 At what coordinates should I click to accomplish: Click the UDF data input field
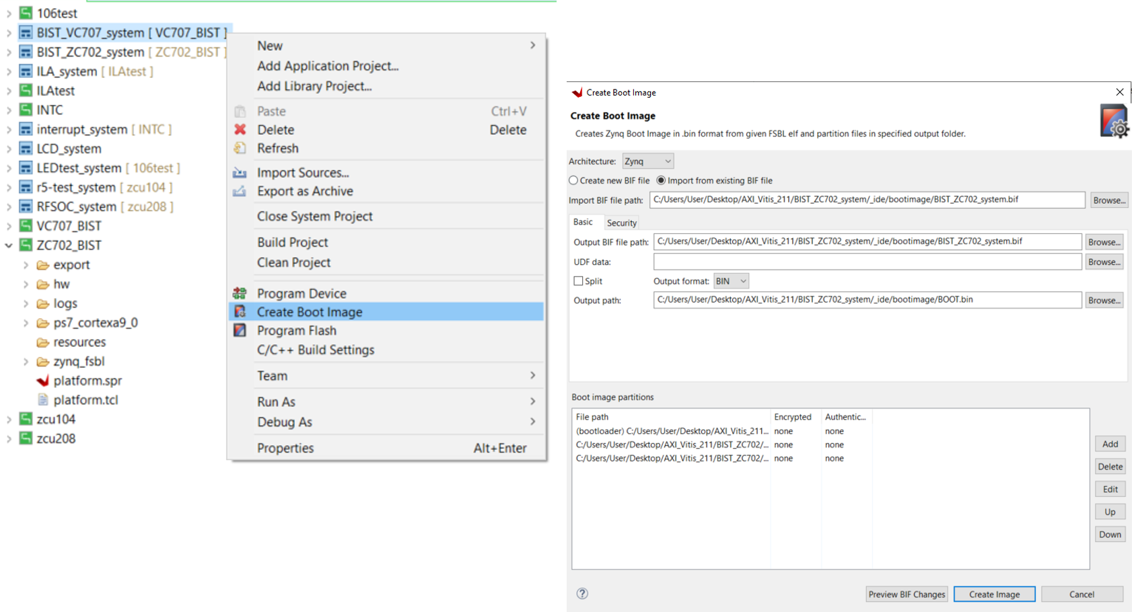(x=868, y=262)
